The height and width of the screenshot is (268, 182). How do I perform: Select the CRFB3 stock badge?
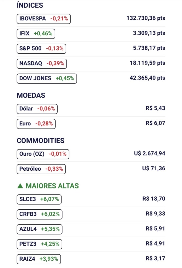click(40, 214)
